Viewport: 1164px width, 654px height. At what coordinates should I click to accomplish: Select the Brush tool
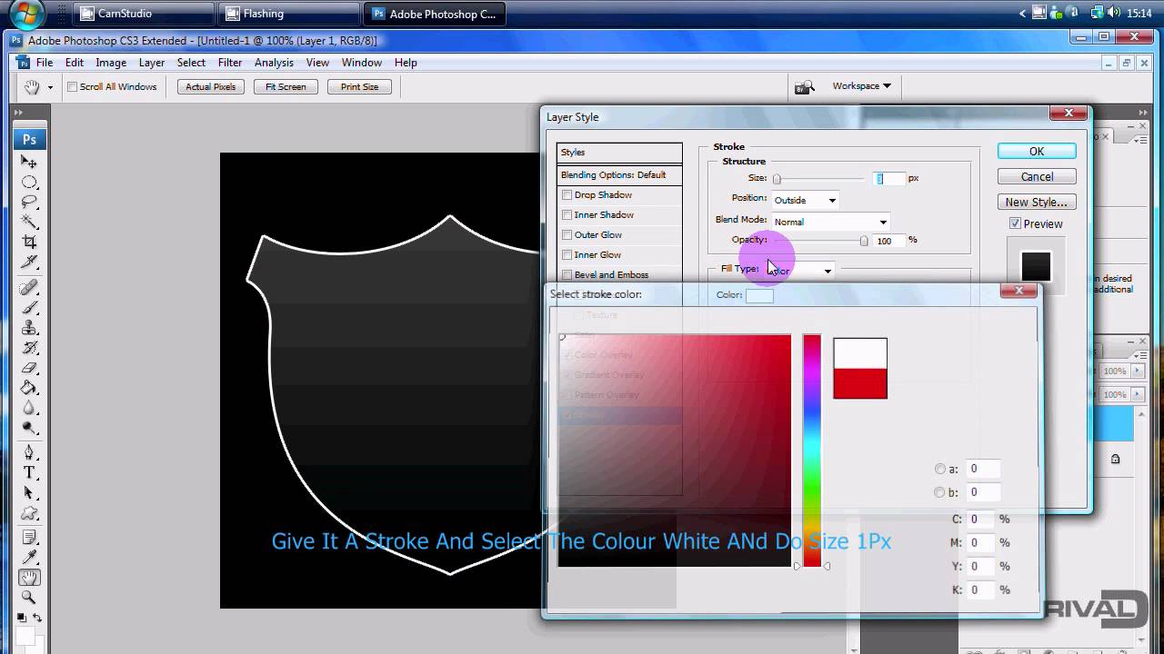click(x=29, y=307)
